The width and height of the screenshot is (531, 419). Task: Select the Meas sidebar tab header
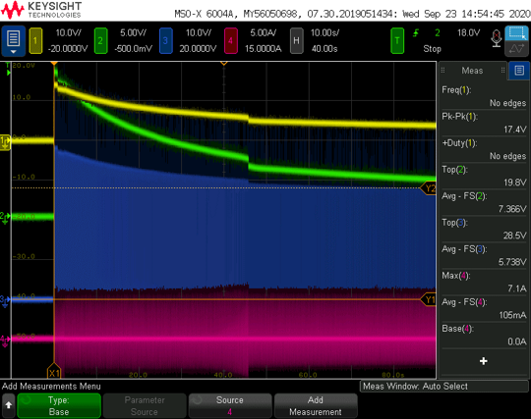click(x=472, y=71)
